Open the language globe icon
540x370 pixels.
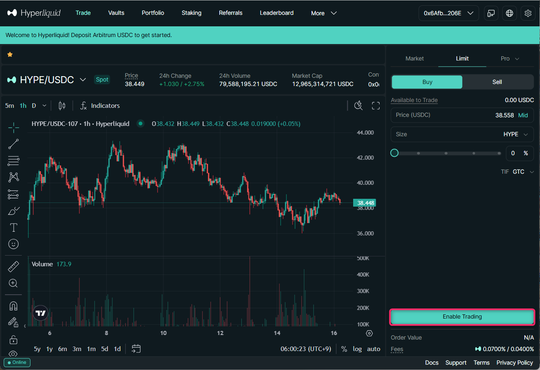point(510,13)
